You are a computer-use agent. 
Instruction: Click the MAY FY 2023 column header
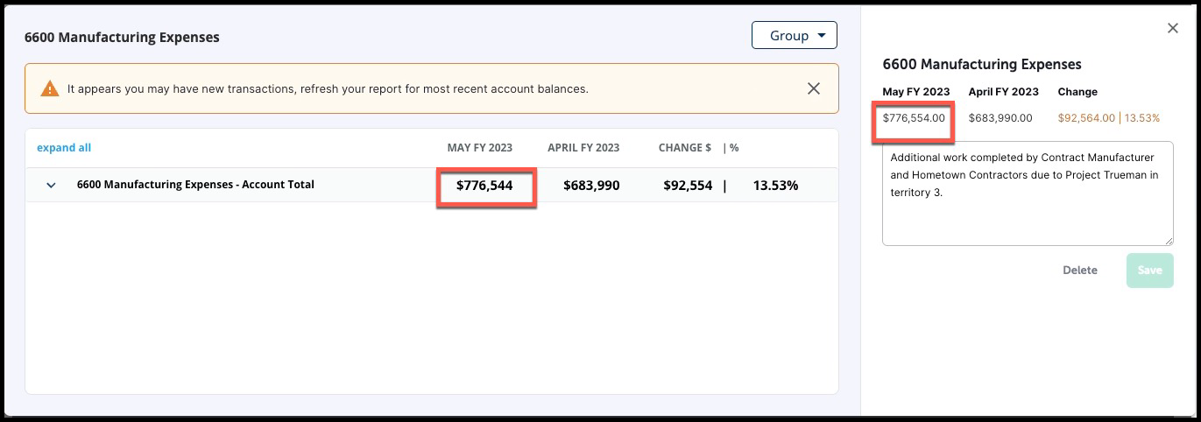tap(480, 148)
